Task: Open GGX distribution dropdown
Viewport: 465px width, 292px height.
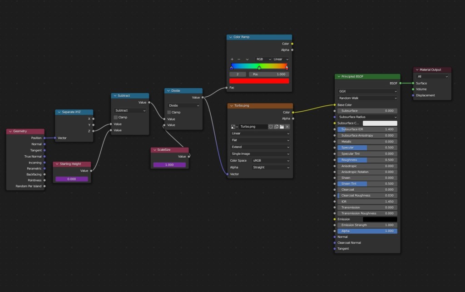Action: click(x=367, y=91)
